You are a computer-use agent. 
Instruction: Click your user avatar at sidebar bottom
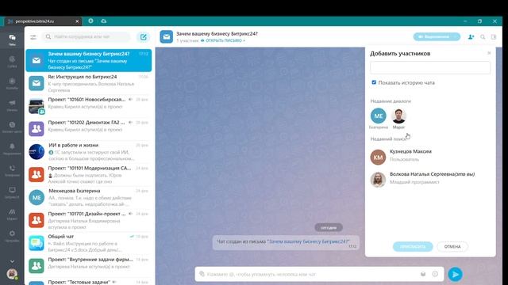[x=12, y=274]
